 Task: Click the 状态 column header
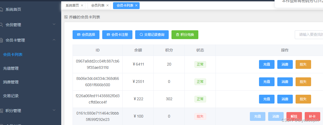[200, 50]
